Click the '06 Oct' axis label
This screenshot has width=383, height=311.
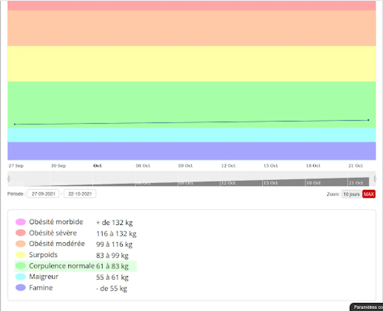pyautogui.click(x=143, y=166)
